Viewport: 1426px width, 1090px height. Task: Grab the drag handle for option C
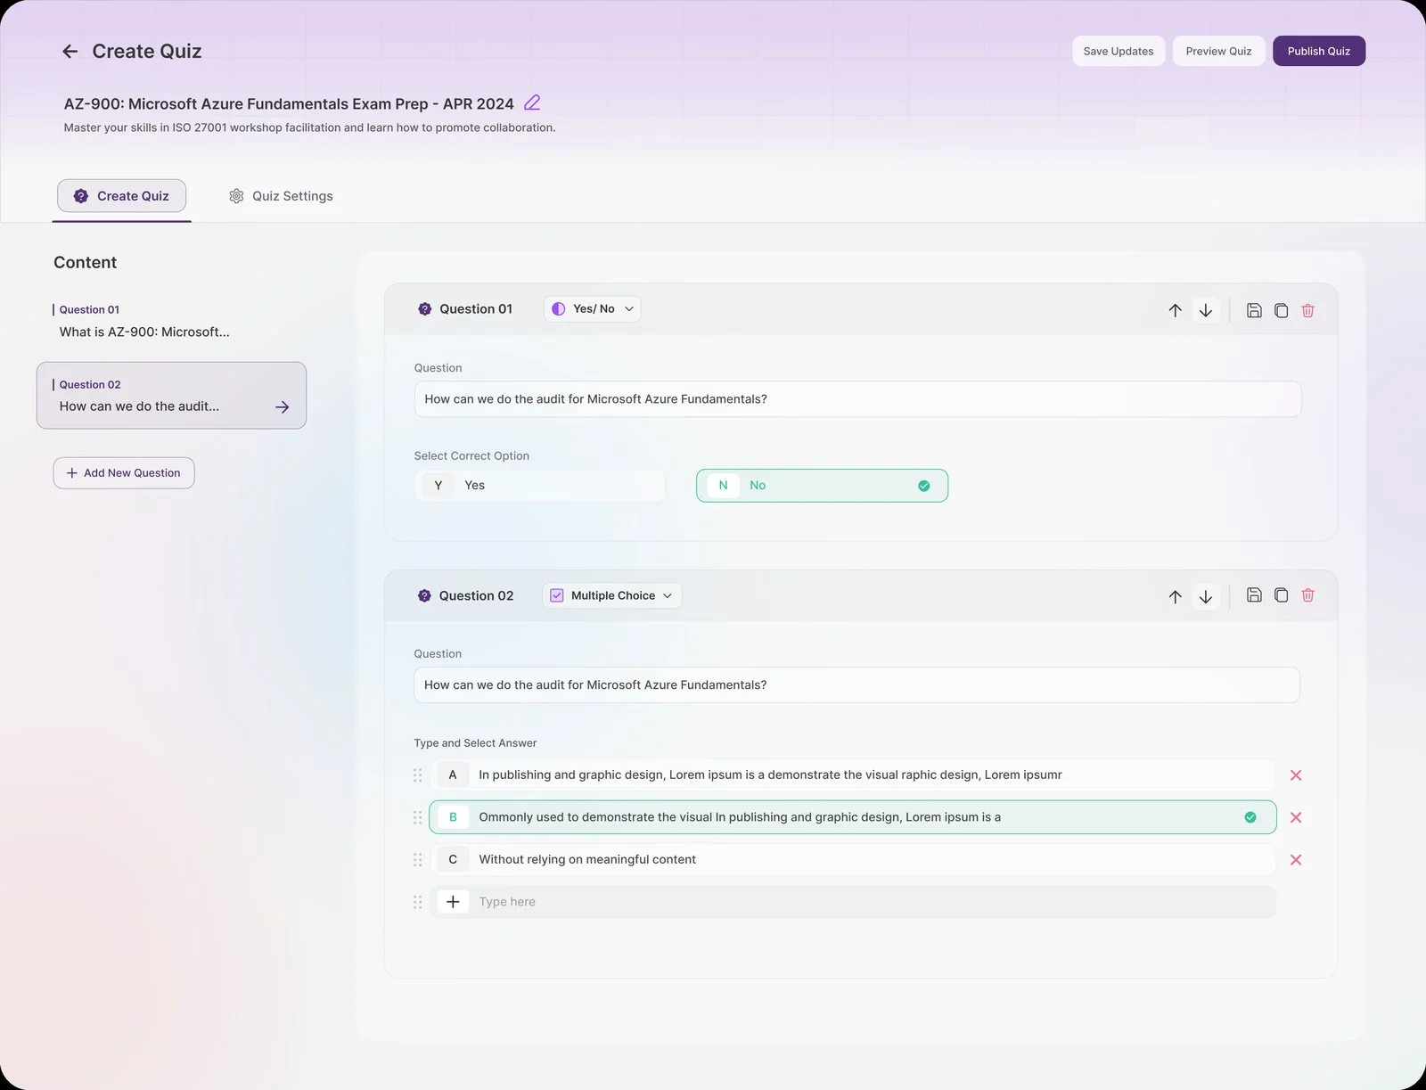click(417, 860)
